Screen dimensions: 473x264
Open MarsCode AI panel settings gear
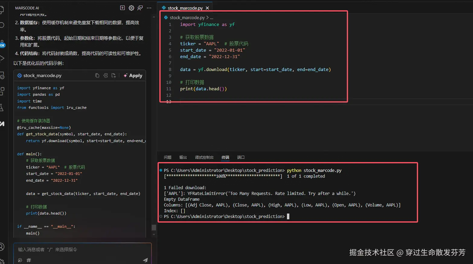131,8
